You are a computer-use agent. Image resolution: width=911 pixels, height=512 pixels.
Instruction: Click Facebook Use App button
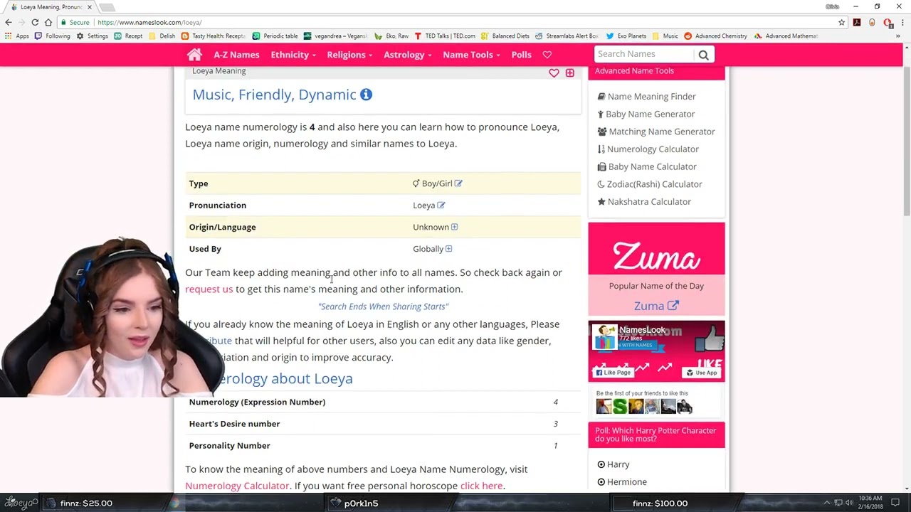click(x=701, y=373)
